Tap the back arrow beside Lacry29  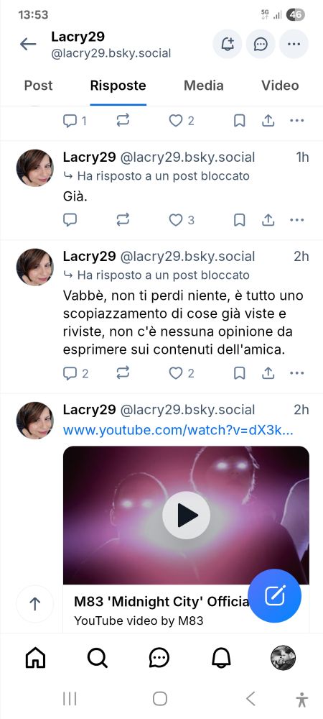(28, 44)
